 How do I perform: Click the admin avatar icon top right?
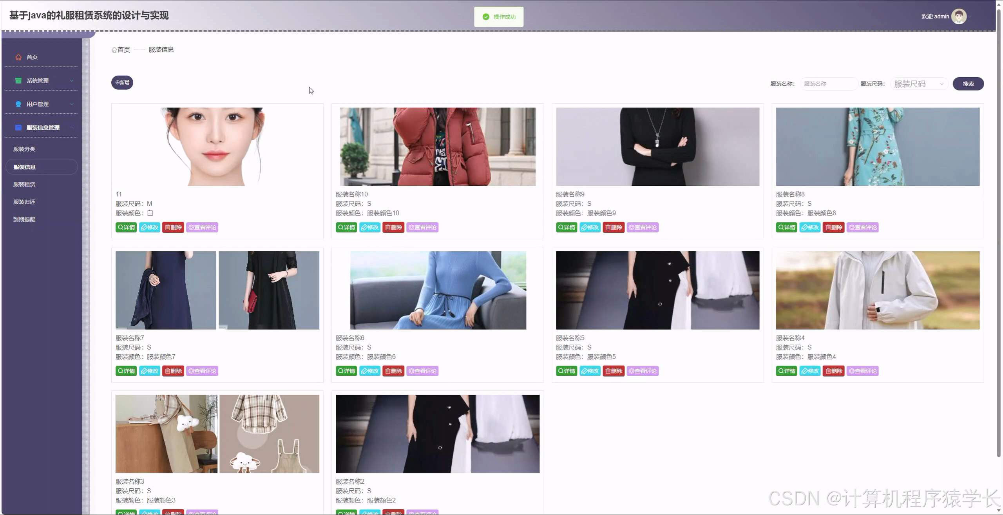959,16
